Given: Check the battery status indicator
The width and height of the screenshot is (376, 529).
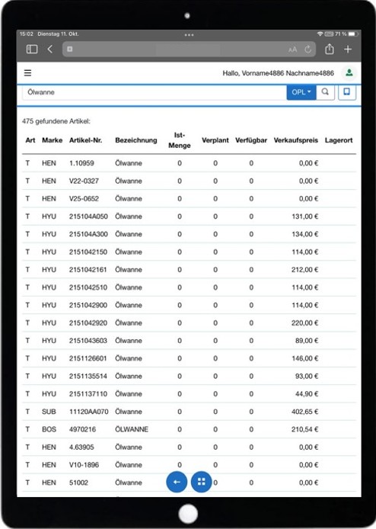Looking at the screenshot, I should point(352,34).
